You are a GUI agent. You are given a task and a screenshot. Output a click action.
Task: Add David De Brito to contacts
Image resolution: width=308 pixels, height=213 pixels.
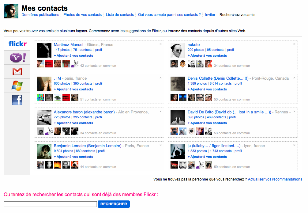click(x=207, y=123)
